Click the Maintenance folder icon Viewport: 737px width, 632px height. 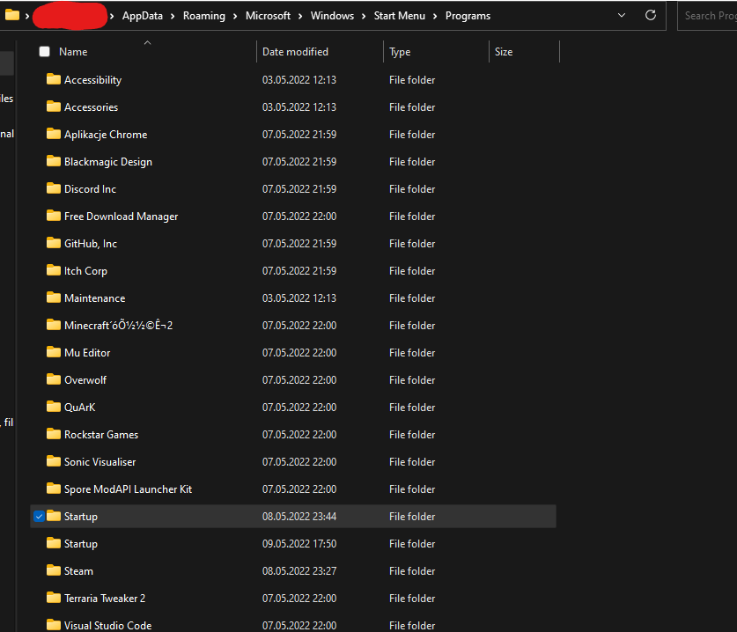pos(54,298)
